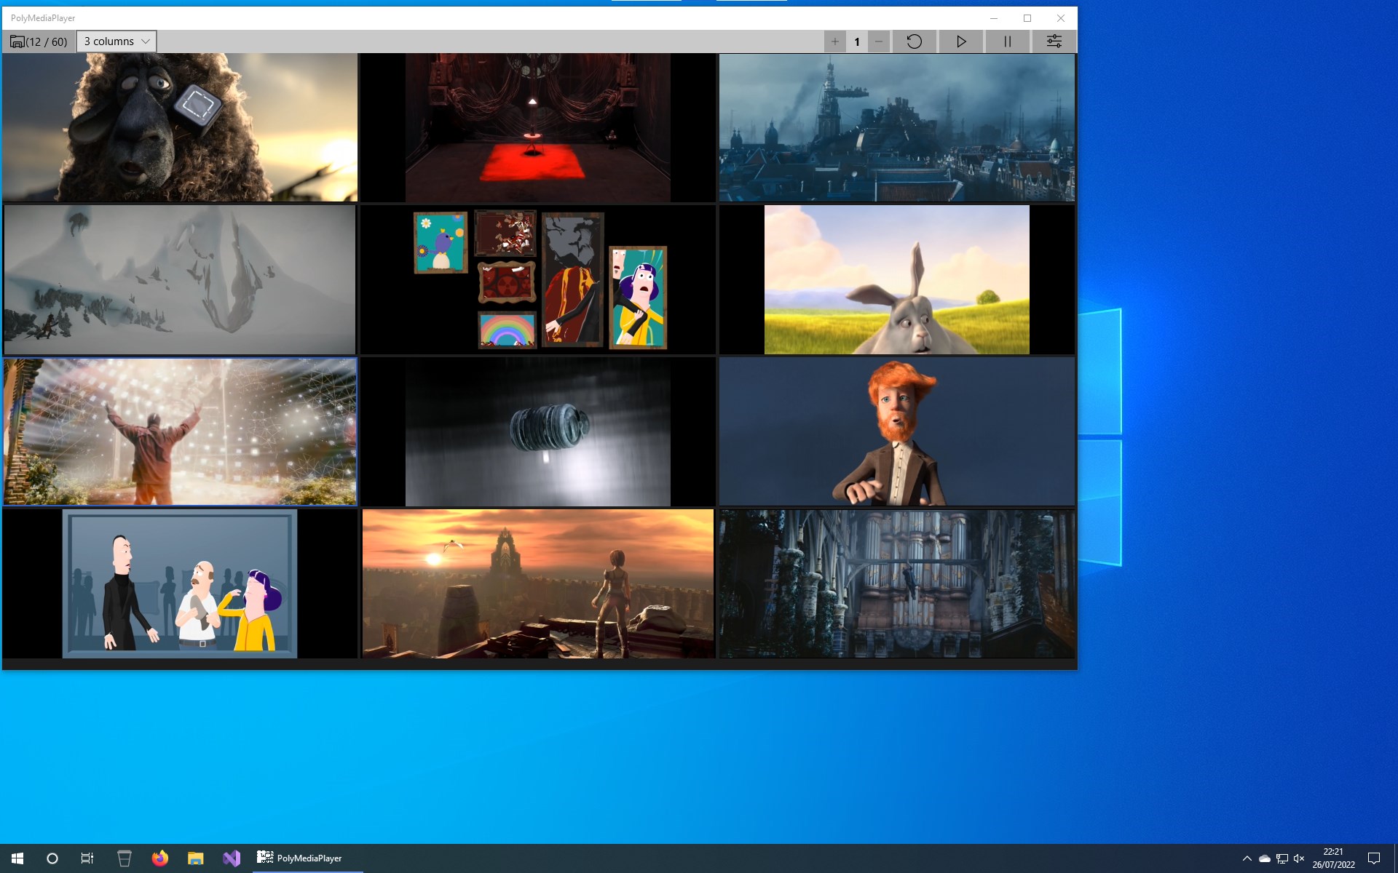Open the clock and calendar flyout
The image size is (1398, 873).
[x=1333, y=858]
